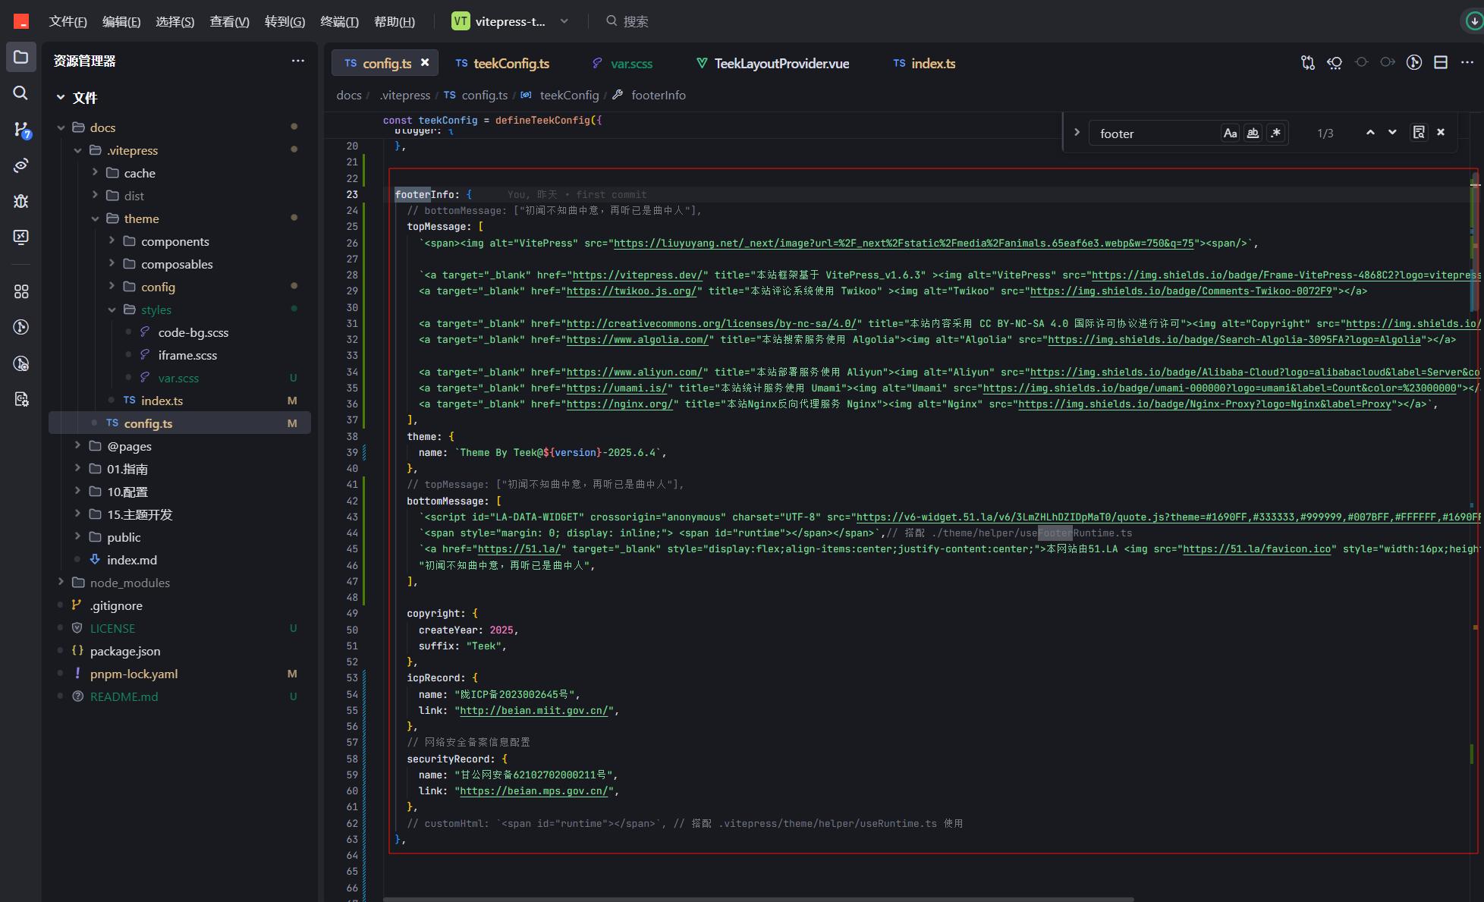Click find in selection icon
This screenshot has width=1484, height=902.
point(1419,133)
